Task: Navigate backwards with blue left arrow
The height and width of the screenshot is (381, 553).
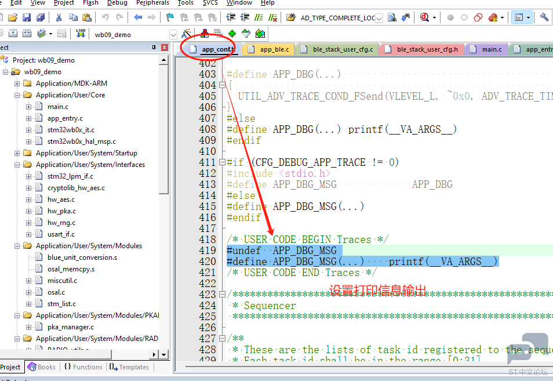Action: click(x=138, y=17)
